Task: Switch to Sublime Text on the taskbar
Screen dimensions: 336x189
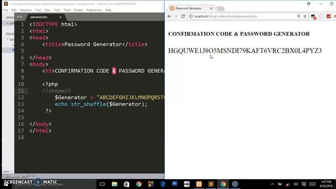Action: 211,184
